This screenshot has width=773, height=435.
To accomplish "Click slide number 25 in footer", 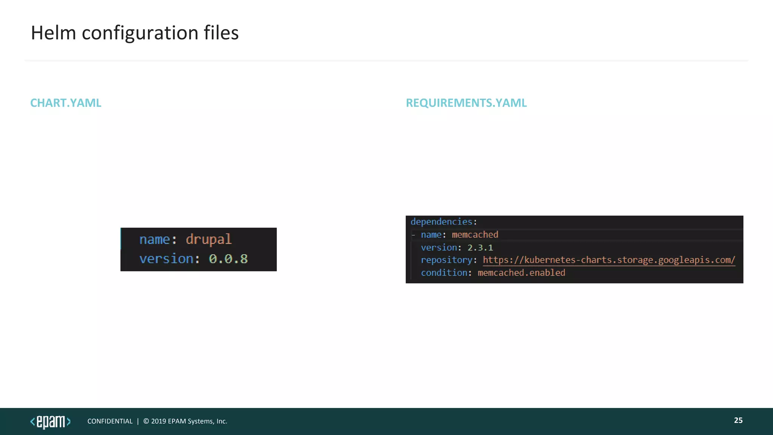I will [738, 420].
